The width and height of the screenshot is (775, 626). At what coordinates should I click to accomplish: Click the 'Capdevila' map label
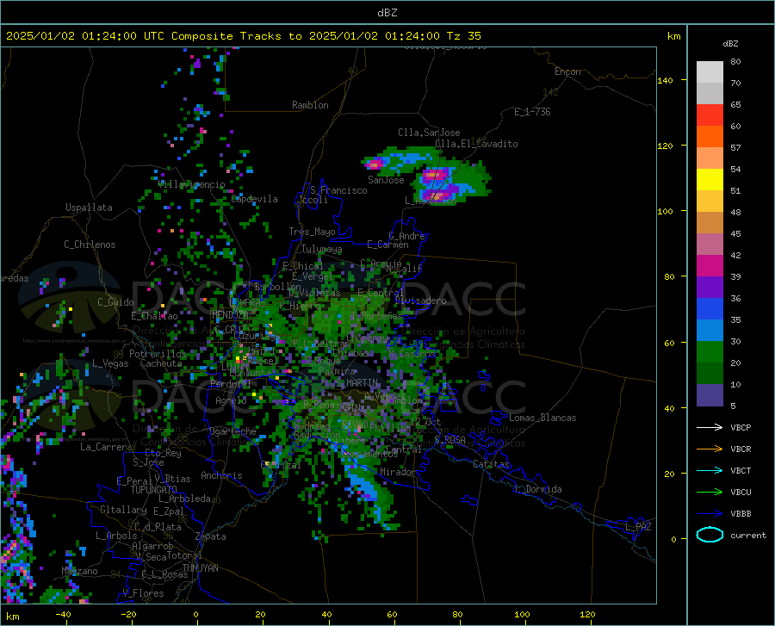tap(254, 199)
